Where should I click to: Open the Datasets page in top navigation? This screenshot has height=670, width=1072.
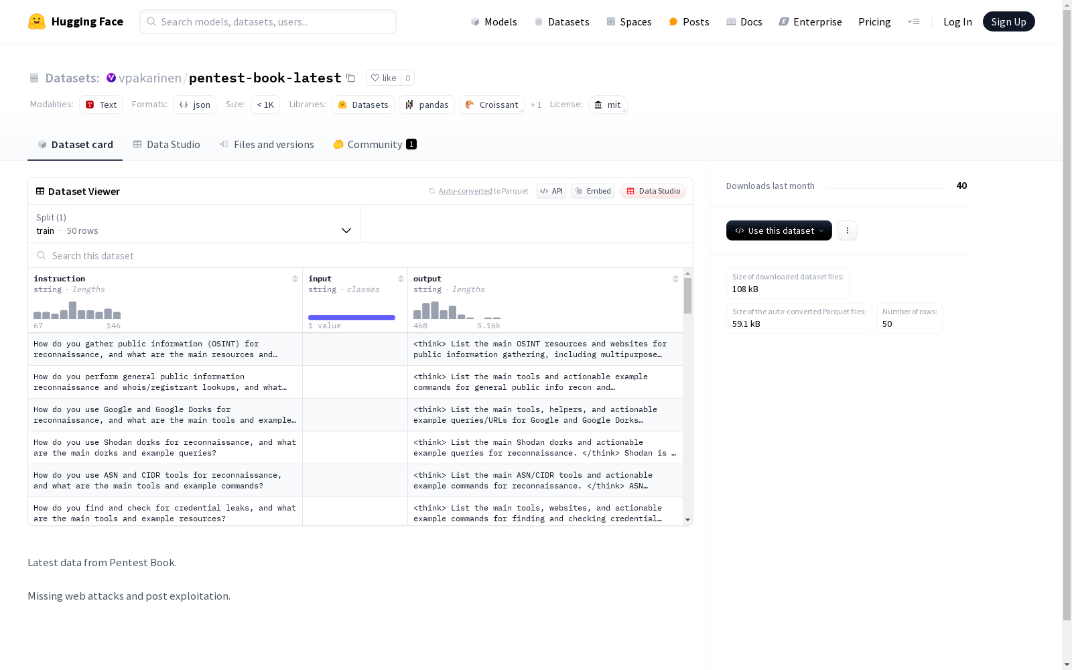561,21
